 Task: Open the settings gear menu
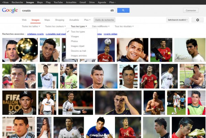pyautogui.click(x=197, y=20)
